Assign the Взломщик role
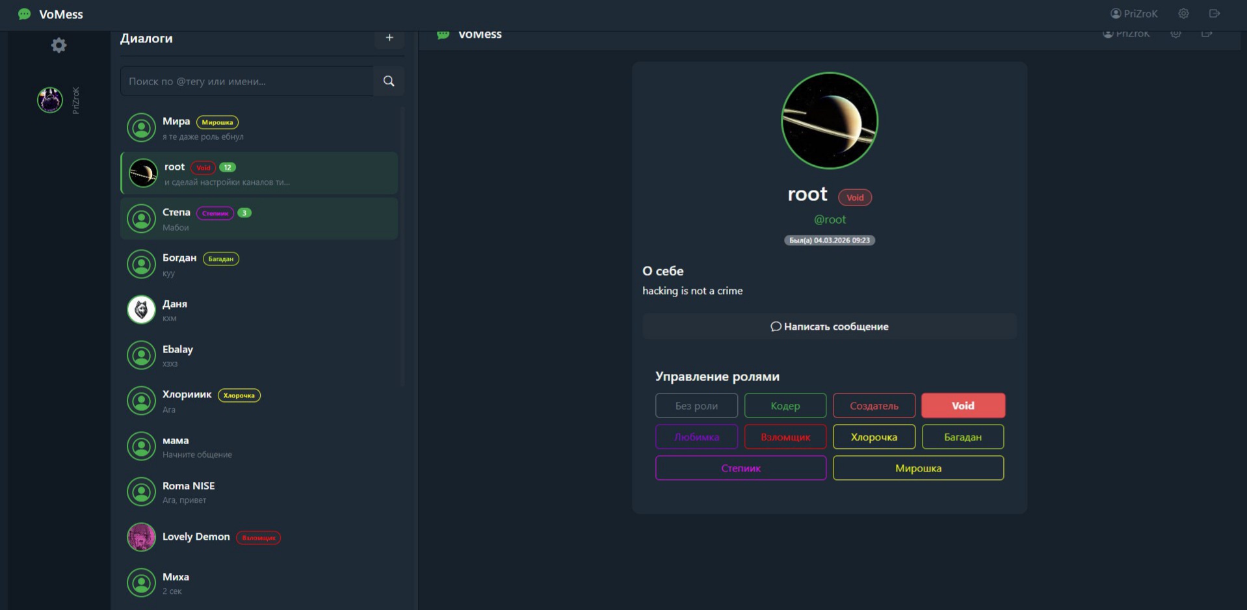This screenshot has width=1247, height=610. click(x=785, y=437)
